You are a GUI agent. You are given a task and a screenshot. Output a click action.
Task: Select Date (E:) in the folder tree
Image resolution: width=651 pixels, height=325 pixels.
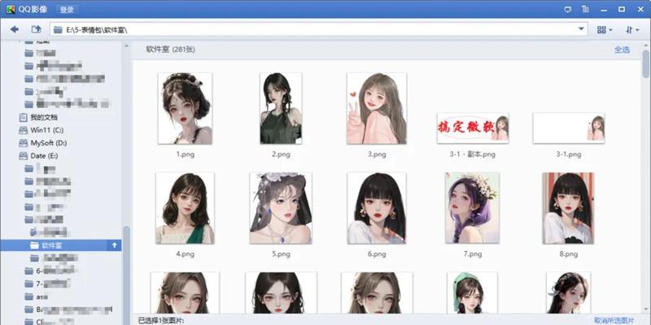[44, 156]
